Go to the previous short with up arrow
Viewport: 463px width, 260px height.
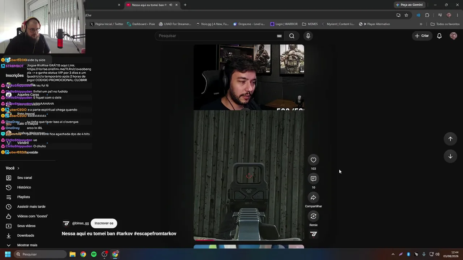[x=450, y=139]
